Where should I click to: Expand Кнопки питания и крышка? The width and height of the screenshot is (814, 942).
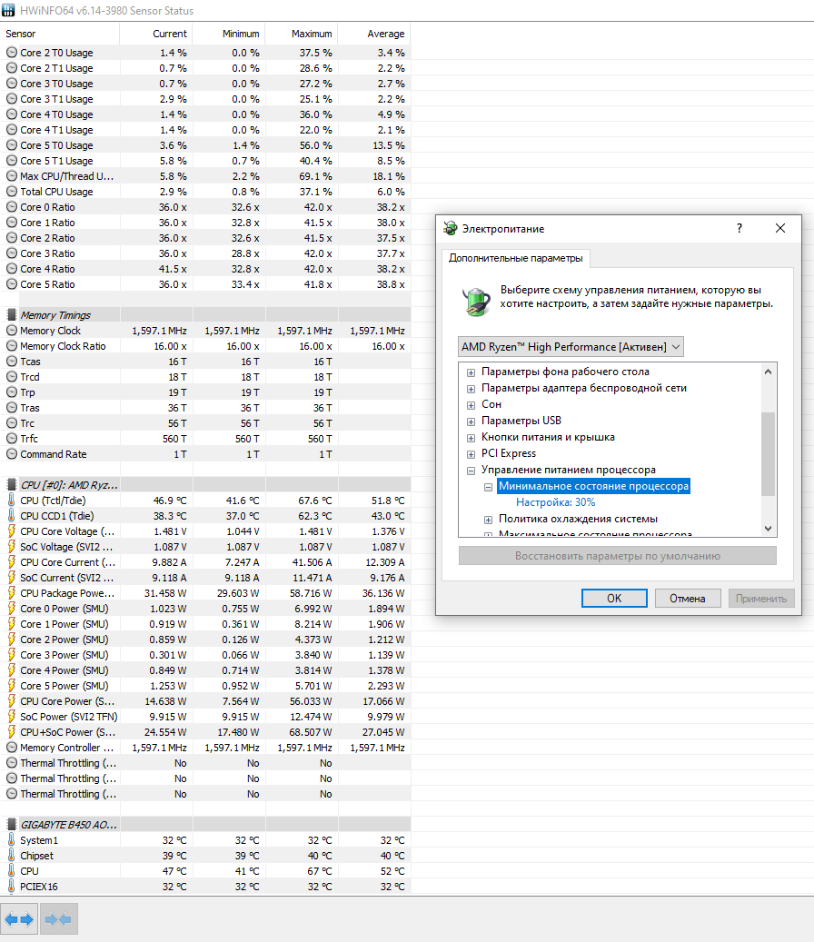(x=471, y=438)
